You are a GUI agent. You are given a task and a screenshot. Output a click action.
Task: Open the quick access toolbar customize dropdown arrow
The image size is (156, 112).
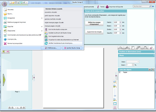point(27,3)
